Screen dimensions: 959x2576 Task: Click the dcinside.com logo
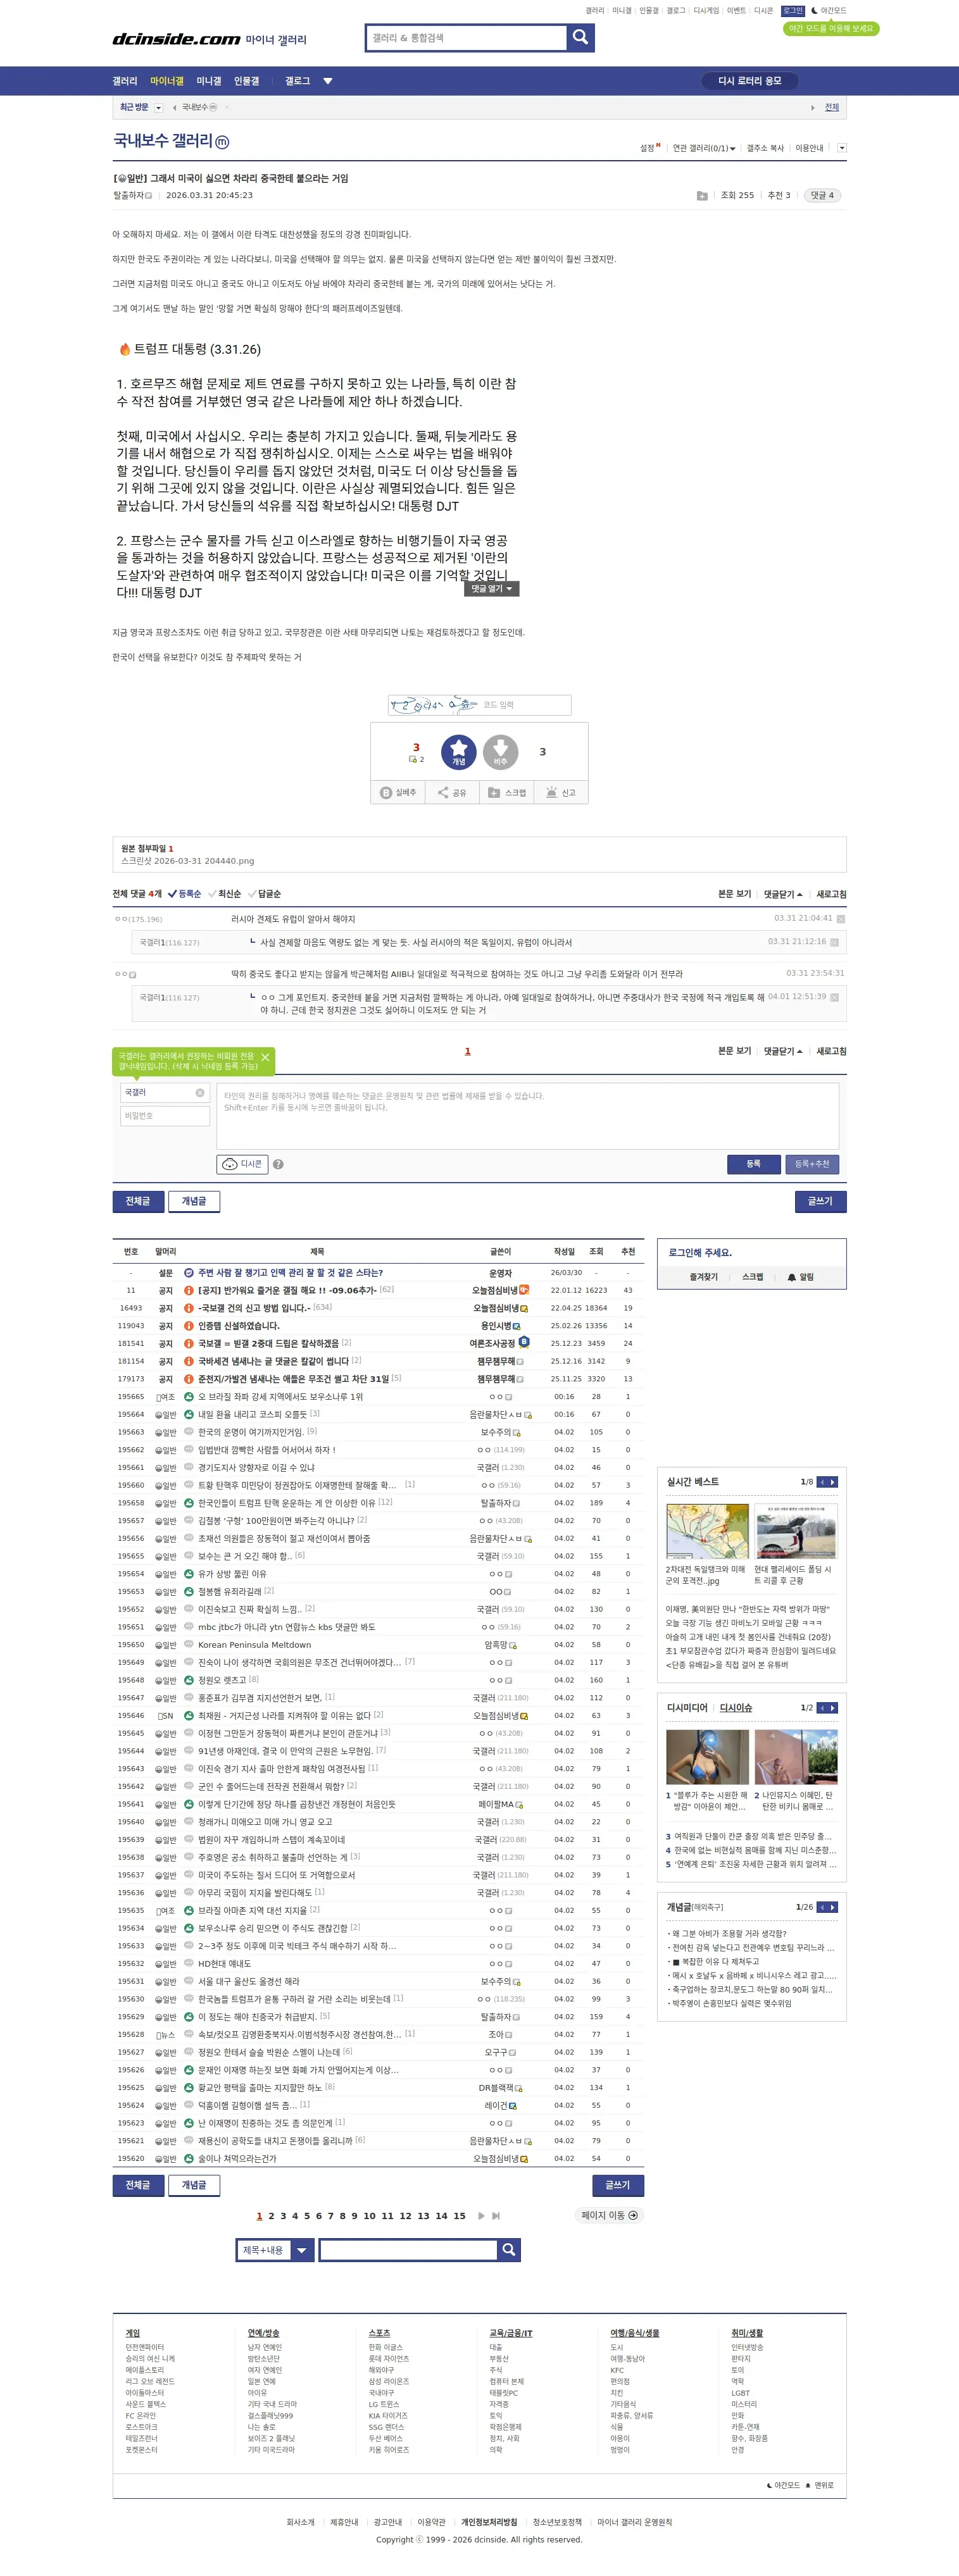176,39
